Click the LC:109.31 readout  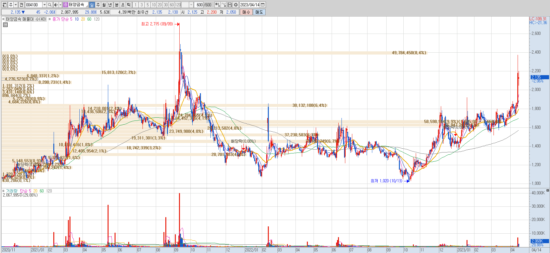point(538,19)
